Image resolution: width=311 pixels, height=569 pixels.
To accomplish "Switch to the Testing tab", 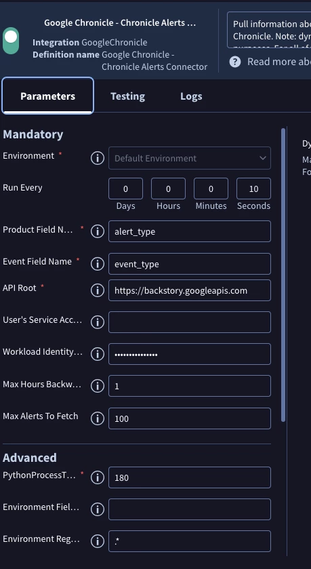I will [x=127, y=96].
